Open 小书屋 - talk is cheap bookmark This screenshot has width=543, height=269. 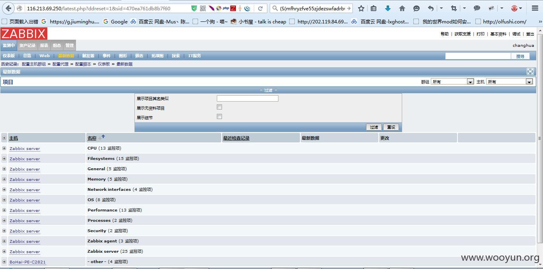258,21
